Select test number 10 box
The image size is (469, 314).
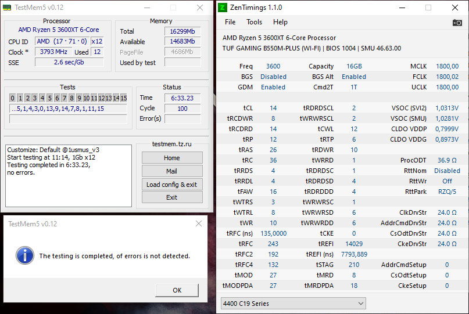coord(87,98)
